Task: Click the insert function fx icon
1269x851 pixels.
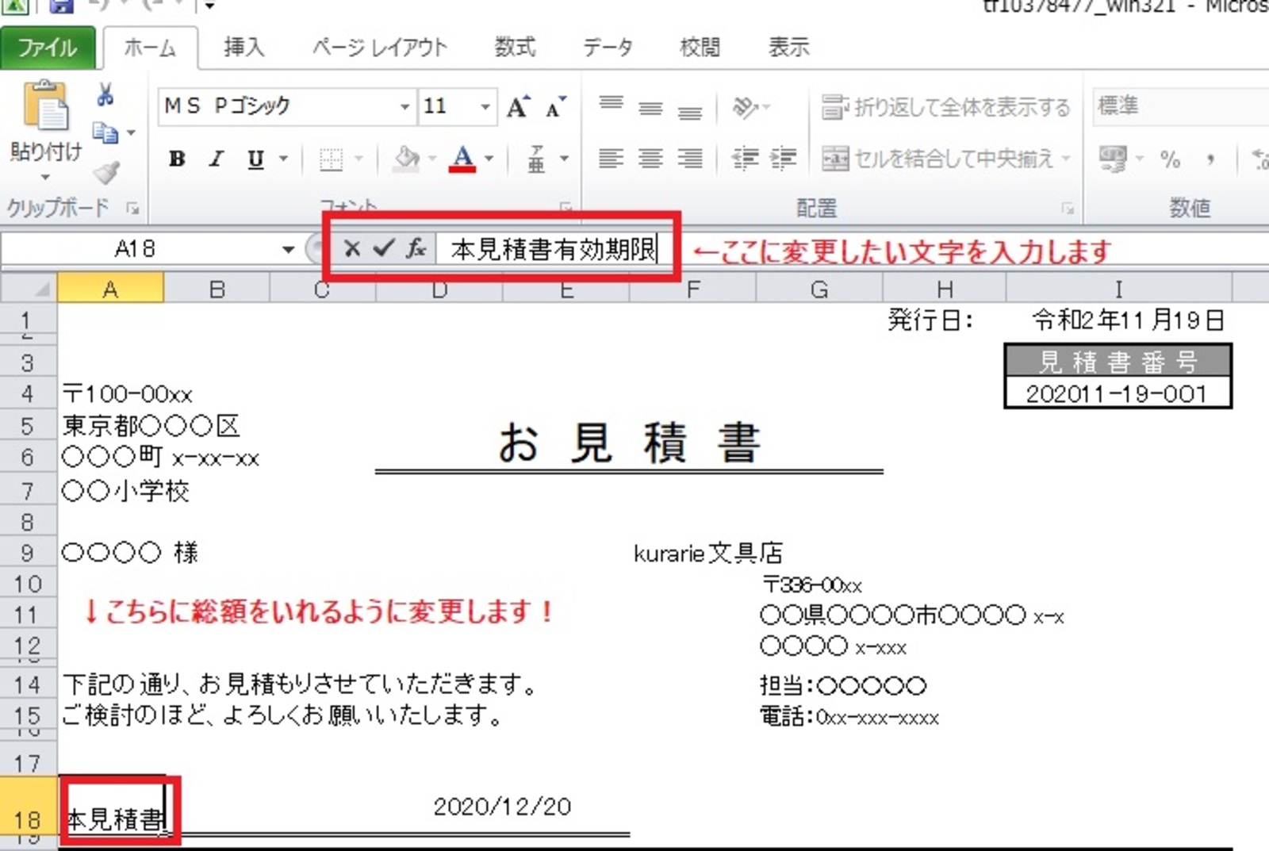Action: coord(416,249)
